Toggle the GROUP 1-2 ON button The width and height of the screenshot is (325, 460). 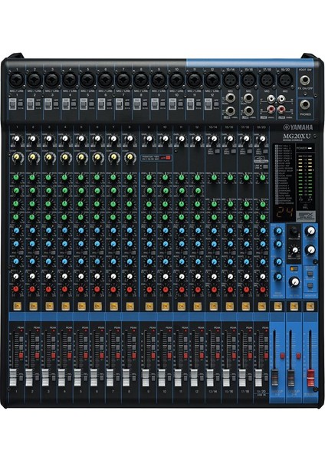[277, 306]
